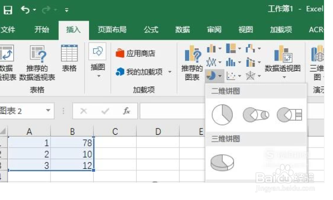Image resolution: width=333 pixels, height=200 pixels.
Task: Go to the 公式 tab
Action: tap(151, 30)
